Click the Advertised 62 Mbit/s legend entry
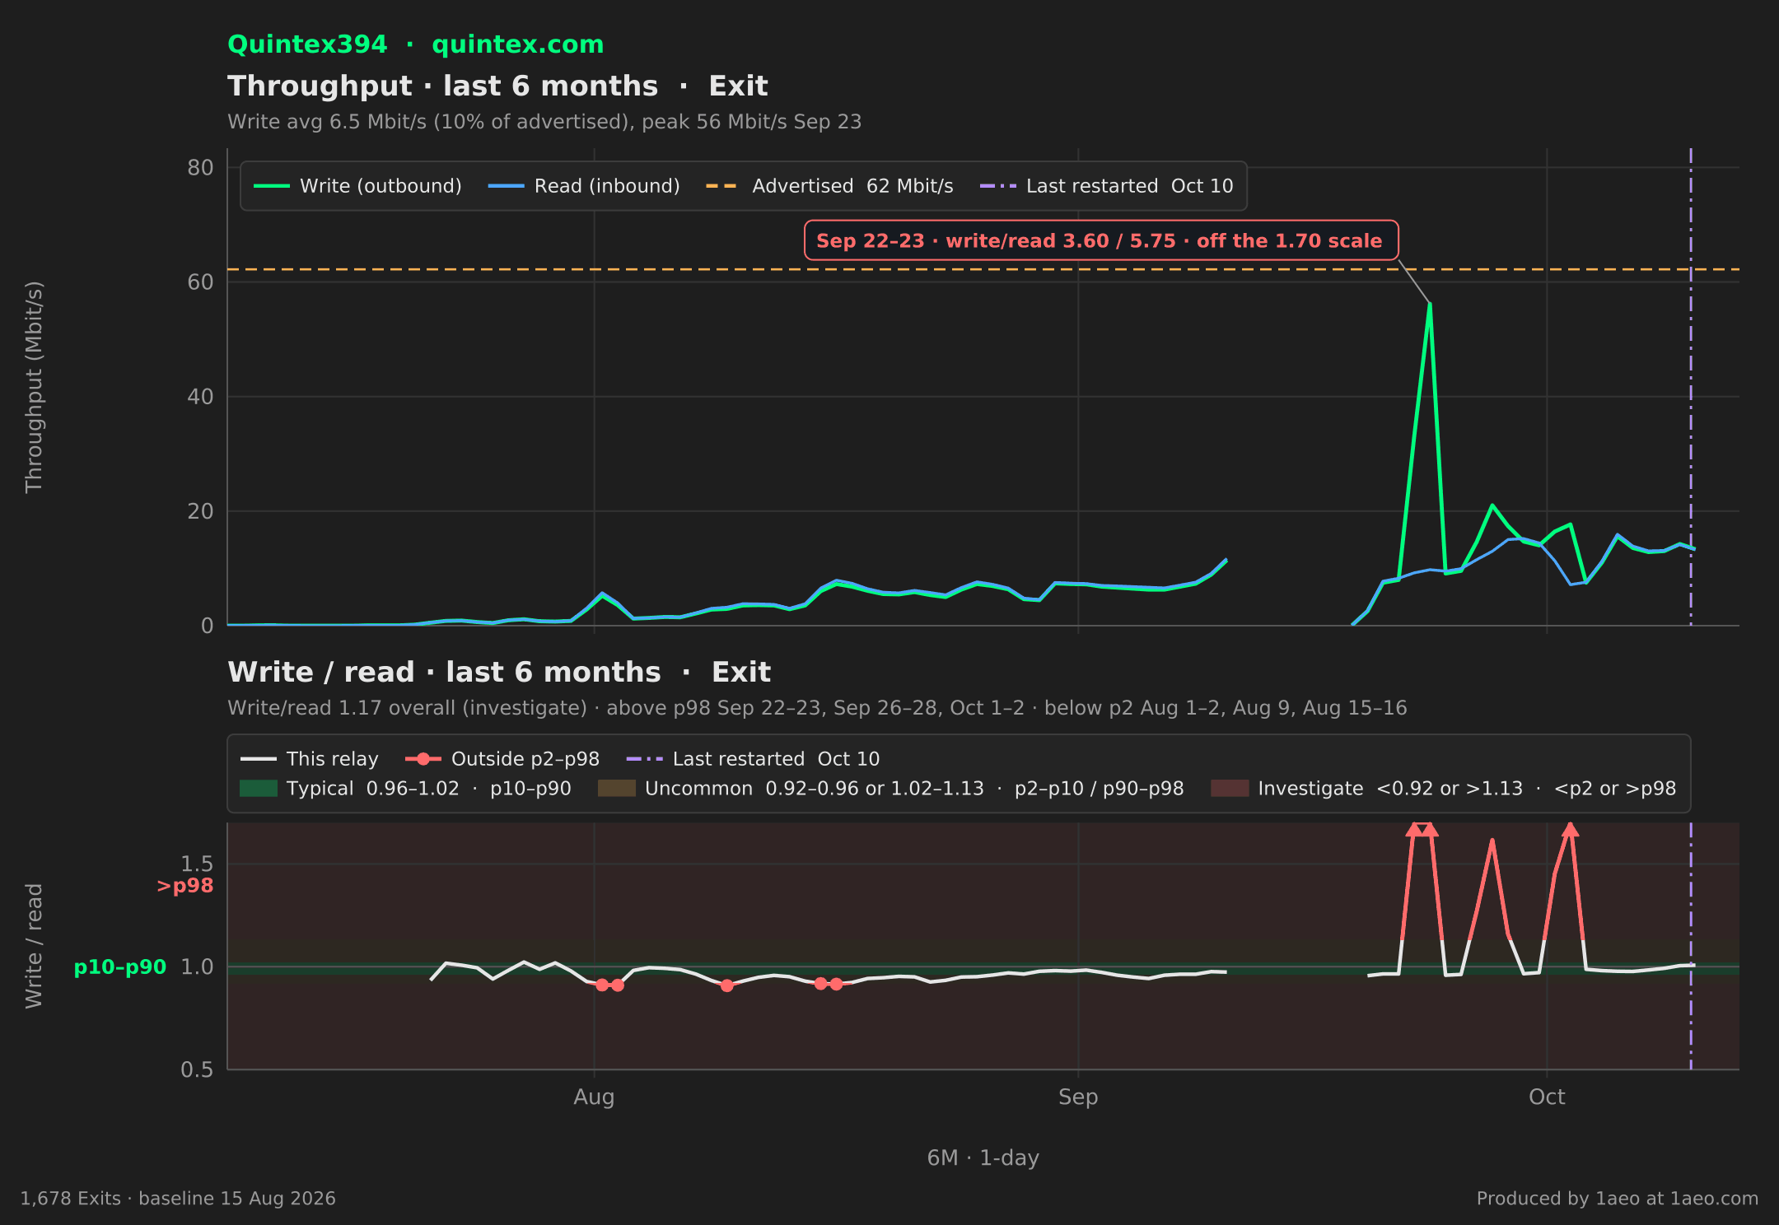Screen dimensions: 1779x1225 pyautogui.click(x=829, y=186)
